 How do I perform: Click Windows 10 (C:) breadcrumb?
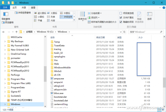tap(45, 32)
